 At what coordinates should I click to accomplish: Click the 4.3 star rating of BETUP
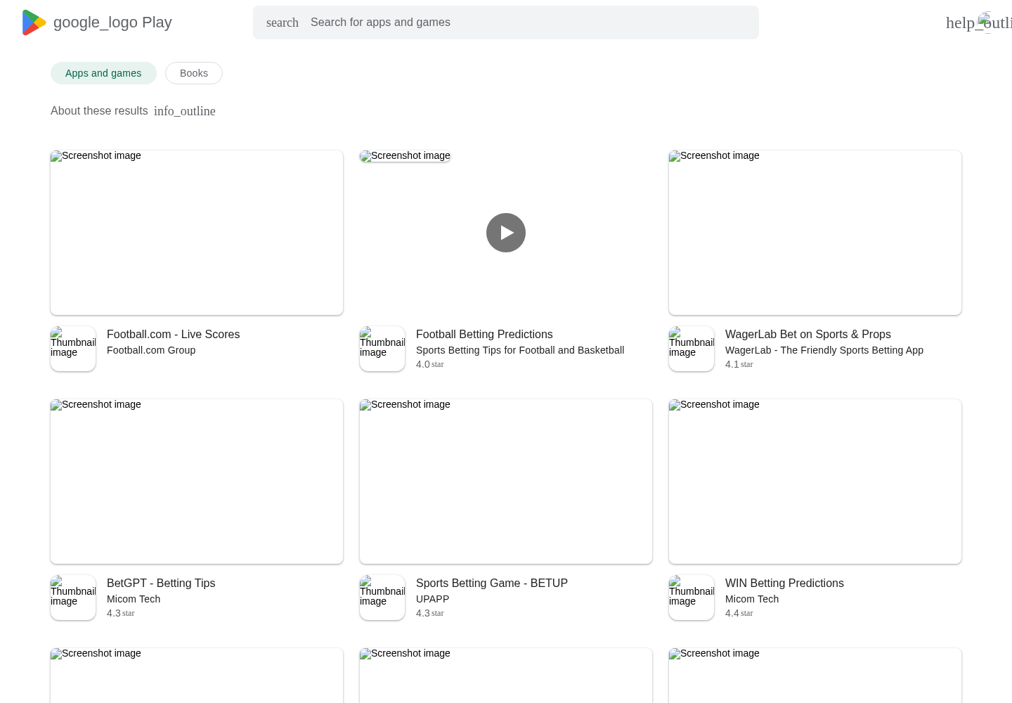click(x=430, y=613)
